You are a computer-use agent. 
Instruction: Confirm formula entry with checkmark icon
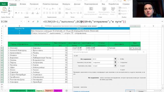click(33, 21)
